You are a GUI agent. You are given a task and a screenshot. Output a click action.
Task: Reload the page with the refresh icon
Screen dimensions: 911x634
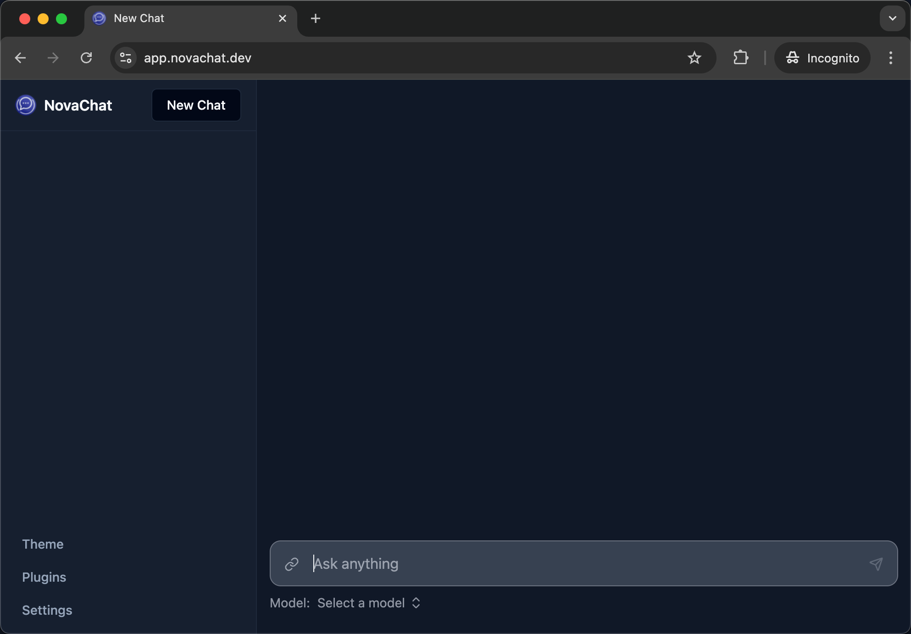(x=86, y=58)
